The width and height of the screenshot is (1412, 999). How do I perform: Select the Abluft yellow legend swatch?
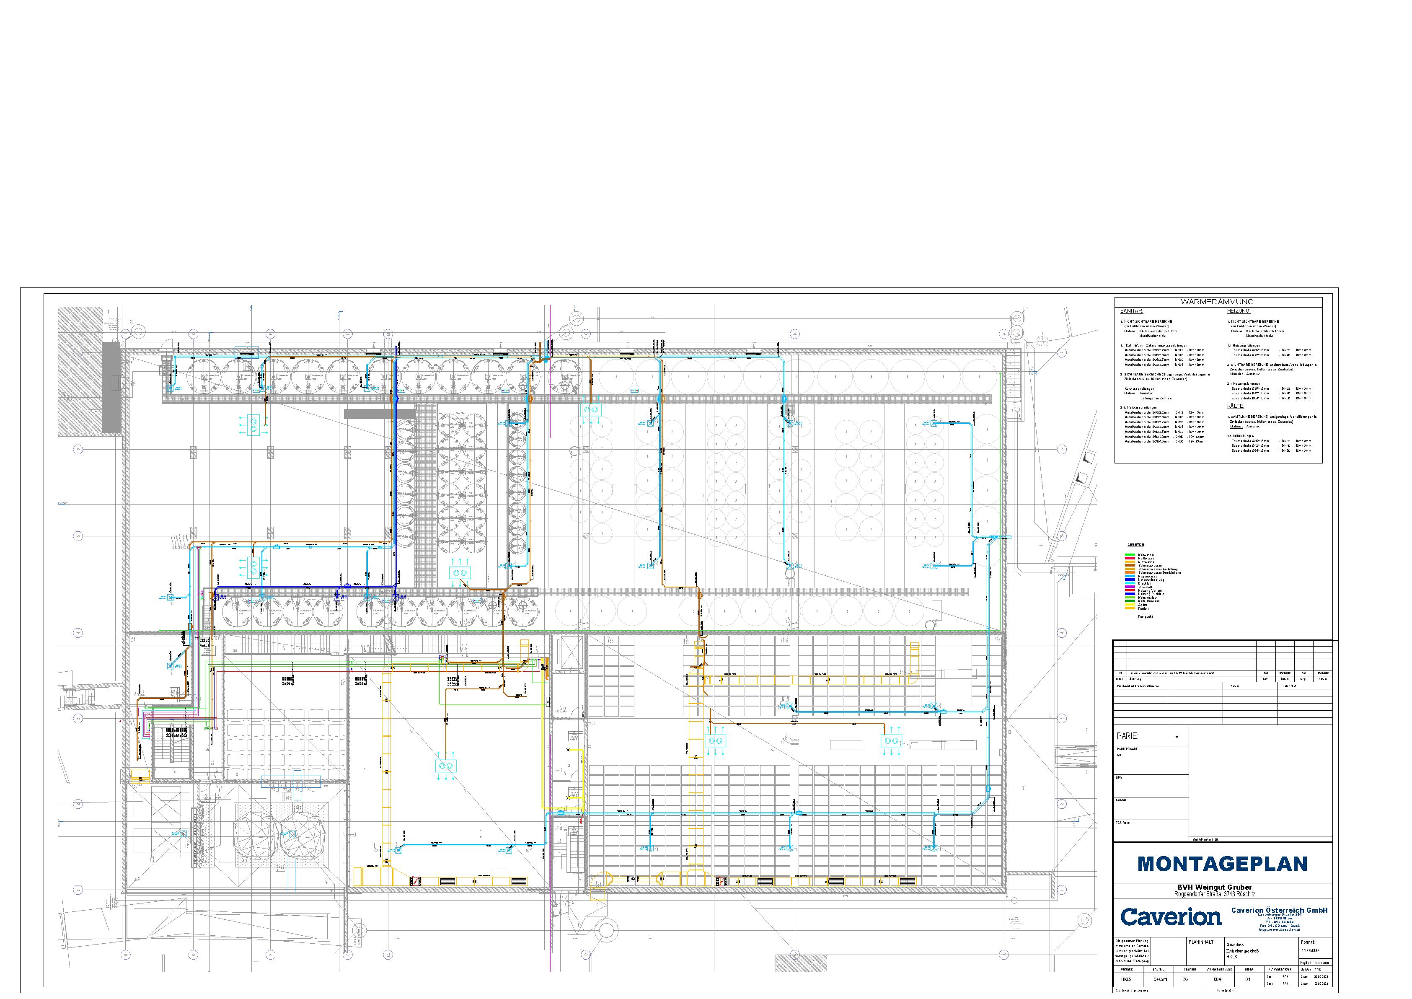[x=1130, y=605]
